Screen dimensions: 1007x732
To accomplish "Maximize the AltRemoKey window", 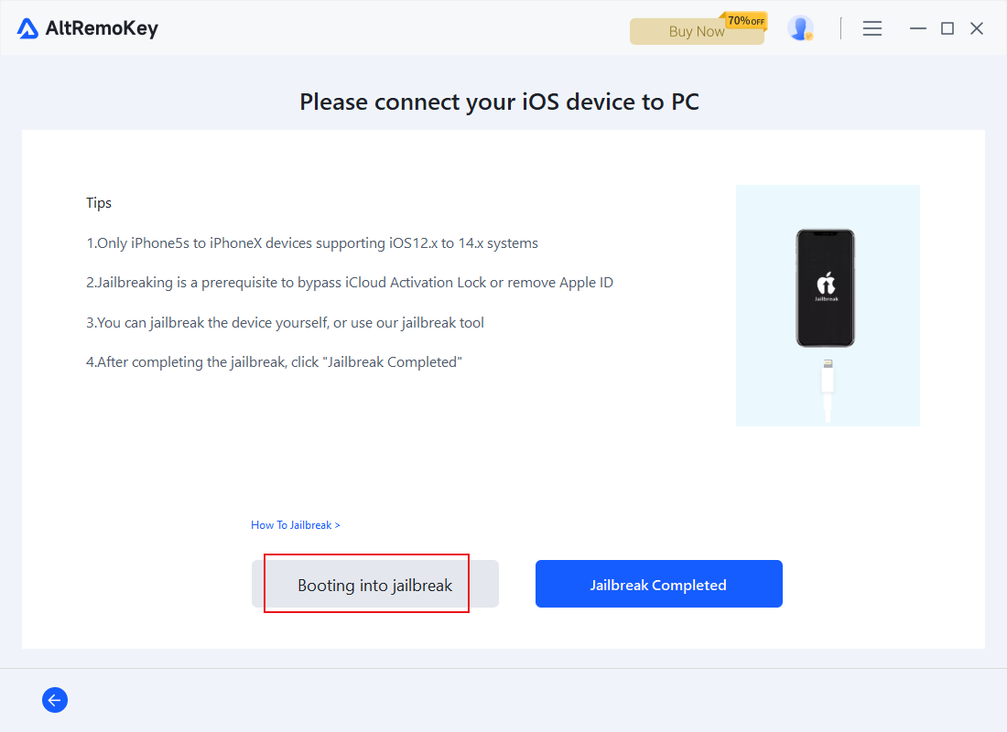I will pyautogui.click(x=947, y=28).
